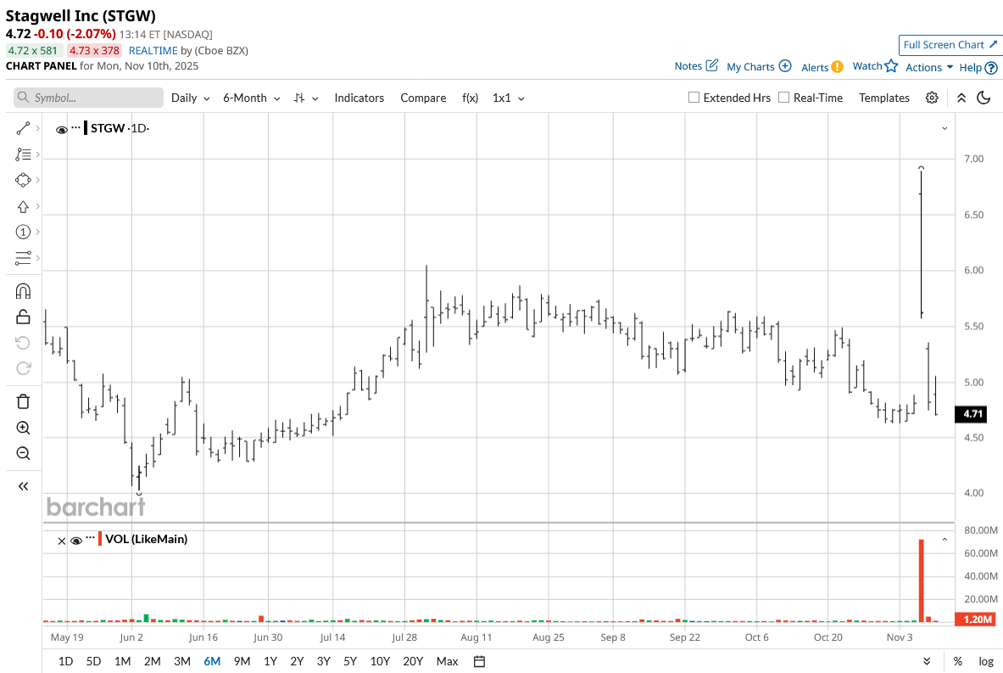Collapse the drawing tools sidebar
Viewport: 1003px width, 673px height.
click(x=23, y=486)
